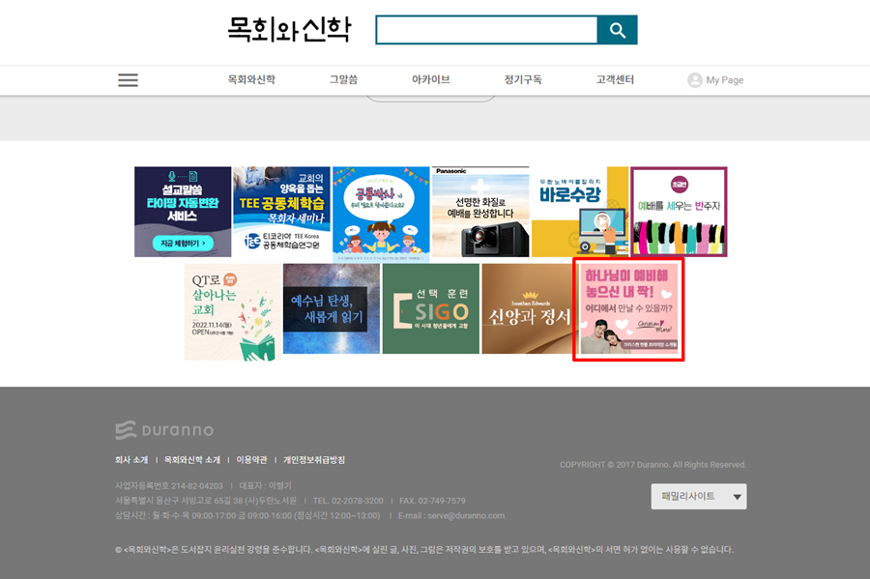Open the 고객센터 menu
This screenshot has width=870, height=579.
(x=615, y=80)
